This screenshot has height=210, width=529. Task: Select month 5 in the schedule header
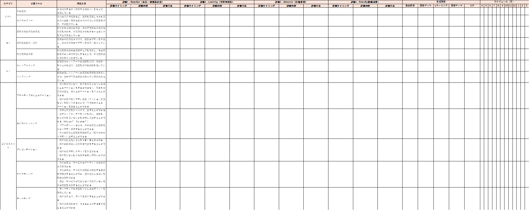[x=486, y=6]
